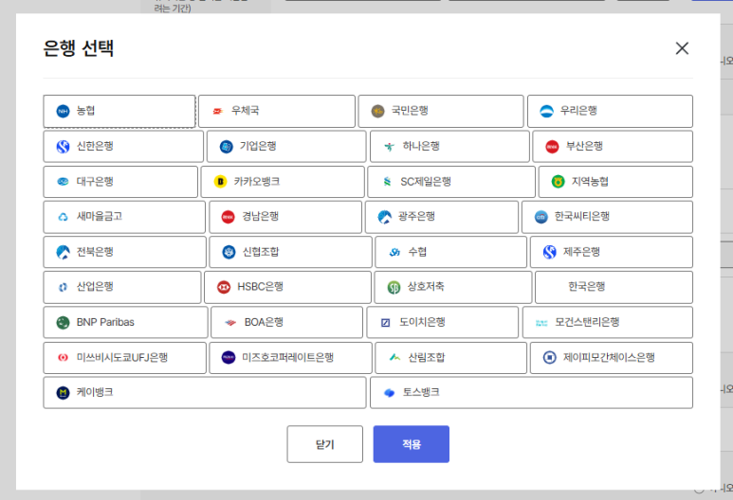Screen dimensions: 733x500
Task: Click the 국민은행 gold logo
Action: 377,111
